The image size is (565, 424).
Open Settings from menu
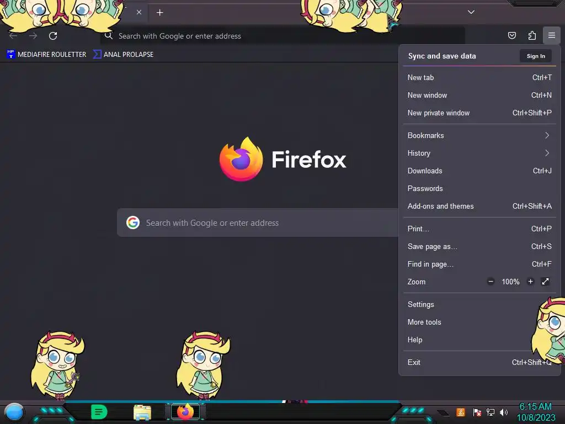(x=479, y=304)
